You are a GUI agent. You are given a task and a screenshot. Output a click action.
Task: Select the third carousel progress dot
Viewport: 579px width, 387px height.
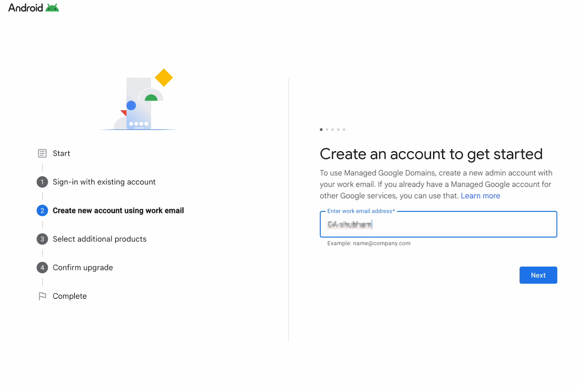[x=333, y=129]
